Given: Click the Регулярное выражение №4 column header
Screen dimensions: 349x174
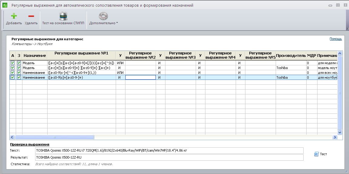Looking at the screenshot, I should (x=220, y=56).
